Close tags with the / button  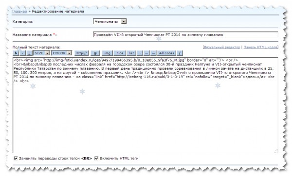click(180, 53)
